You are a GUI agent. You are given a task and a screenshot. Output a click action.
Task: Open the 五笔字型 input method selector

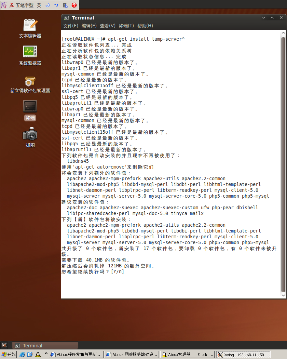click(25, 5)
